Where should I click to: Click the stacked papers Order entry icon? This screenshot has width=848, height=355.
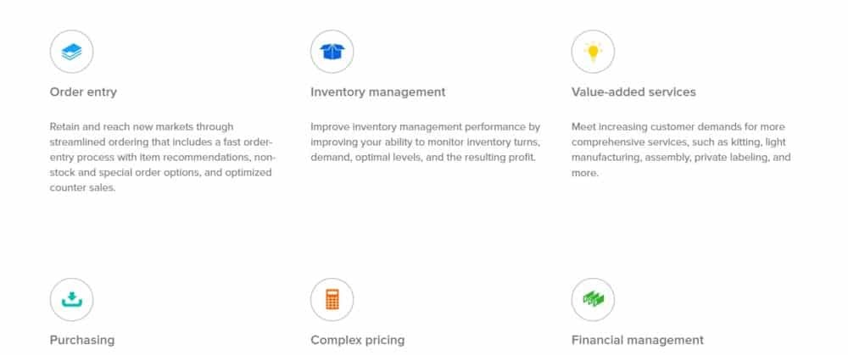click(71, 53)
